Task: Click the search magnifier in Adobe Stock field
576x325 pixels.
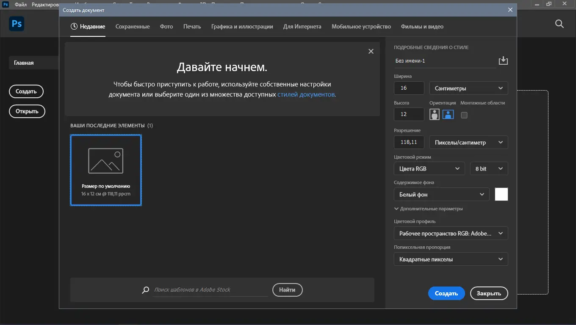Action: coord(145,290)
